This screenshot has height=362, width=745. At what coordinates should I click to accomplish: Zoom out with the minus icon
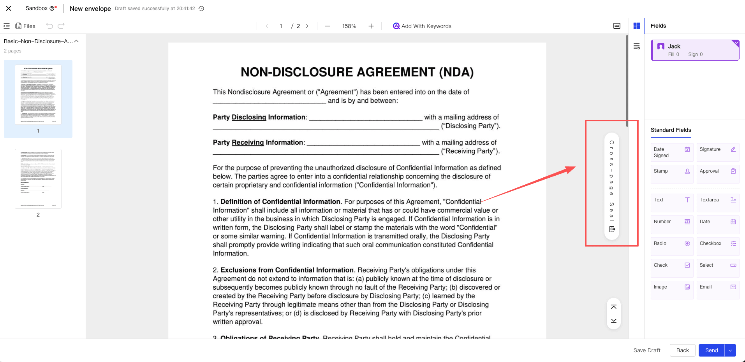pos(327,26)
